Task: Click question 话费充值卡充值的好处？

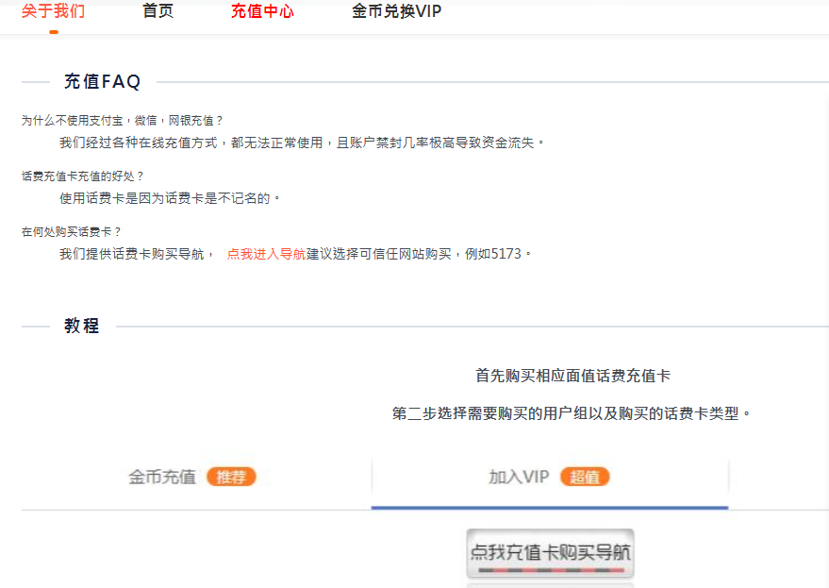Action: tap(82, 176)
